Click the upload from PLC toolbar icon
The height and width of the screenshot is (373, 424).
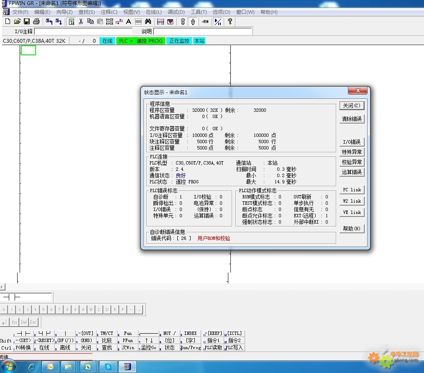49,22
